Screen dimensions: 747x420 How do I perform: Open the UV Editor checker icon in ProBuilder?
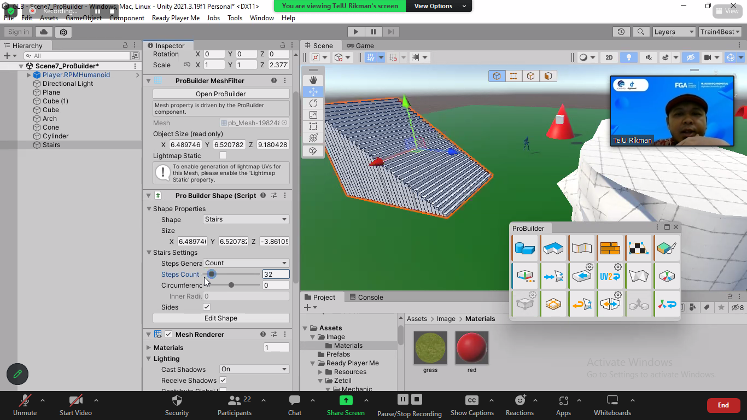638,248
